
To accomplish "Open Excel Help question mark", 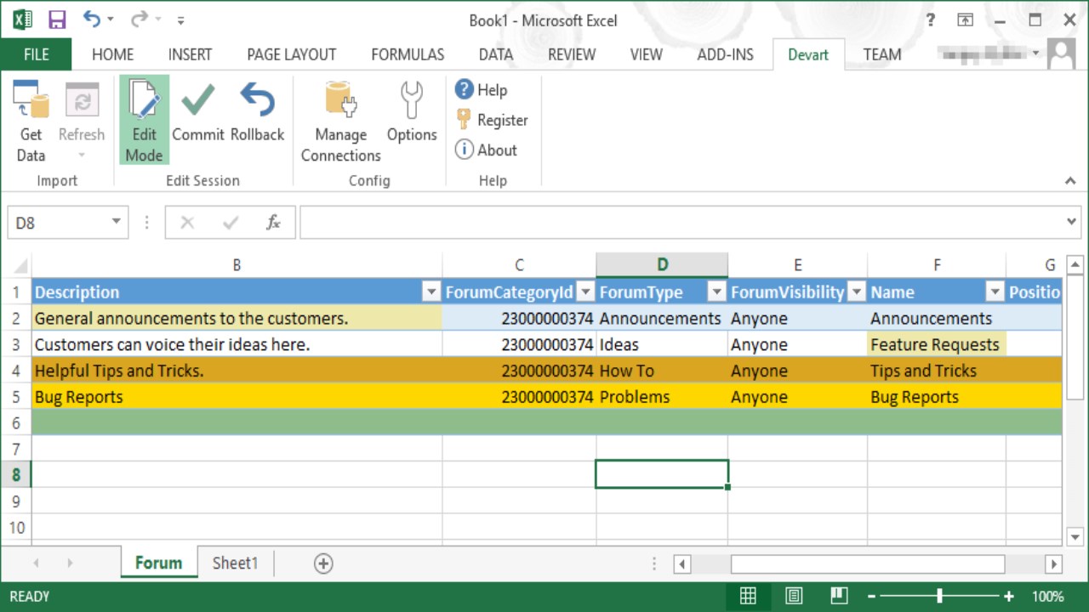I will (x=931, y=20).
